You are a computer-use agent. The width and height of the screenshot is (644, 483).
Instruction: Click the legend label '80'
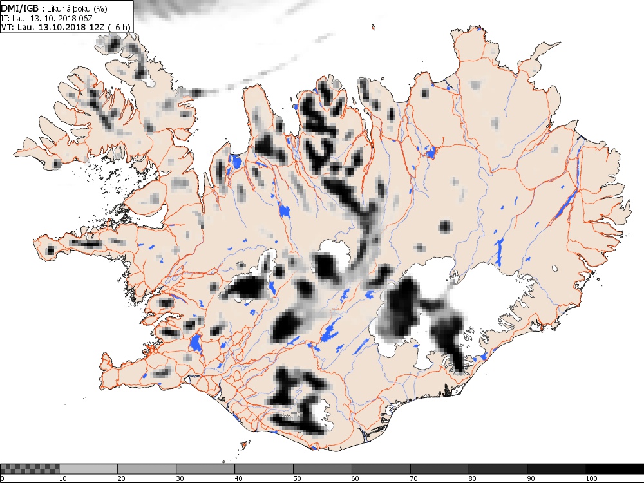coord(472,478)
